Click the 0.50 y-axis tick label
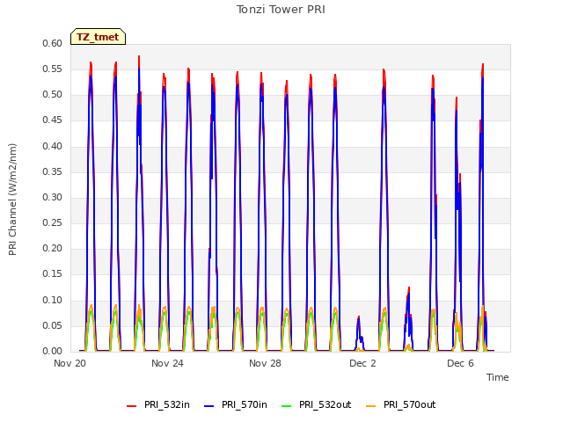The image size is (563, 422). pos(53,95)
